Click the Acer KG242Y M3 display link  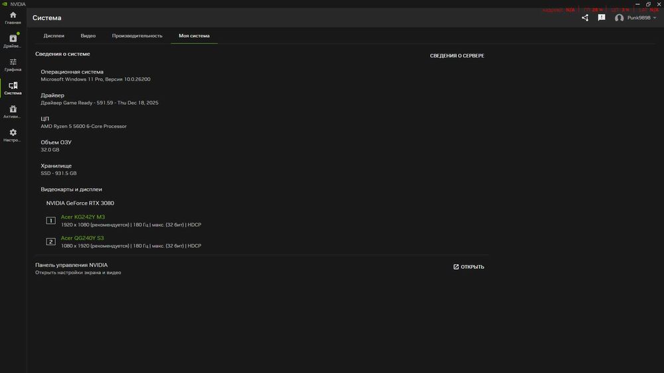(83, 217)
